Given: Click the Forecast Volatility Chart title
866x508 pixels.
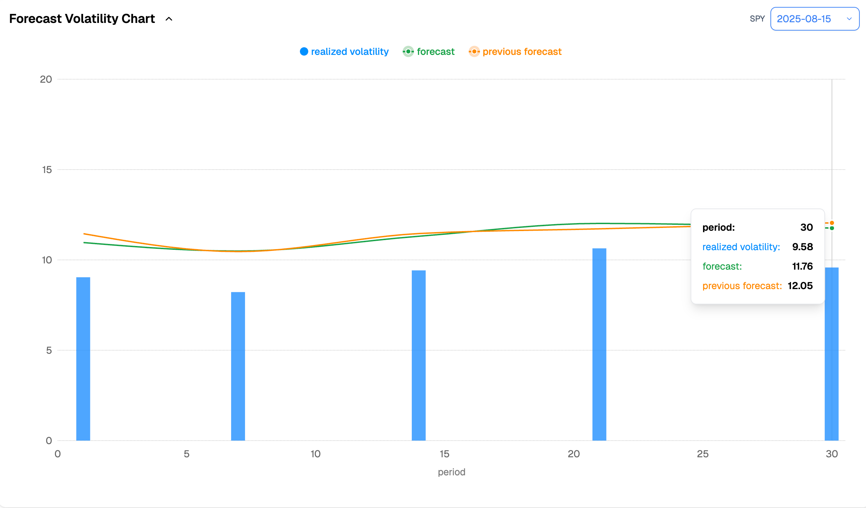Looking at the screenshot, I should pos(82,19).
